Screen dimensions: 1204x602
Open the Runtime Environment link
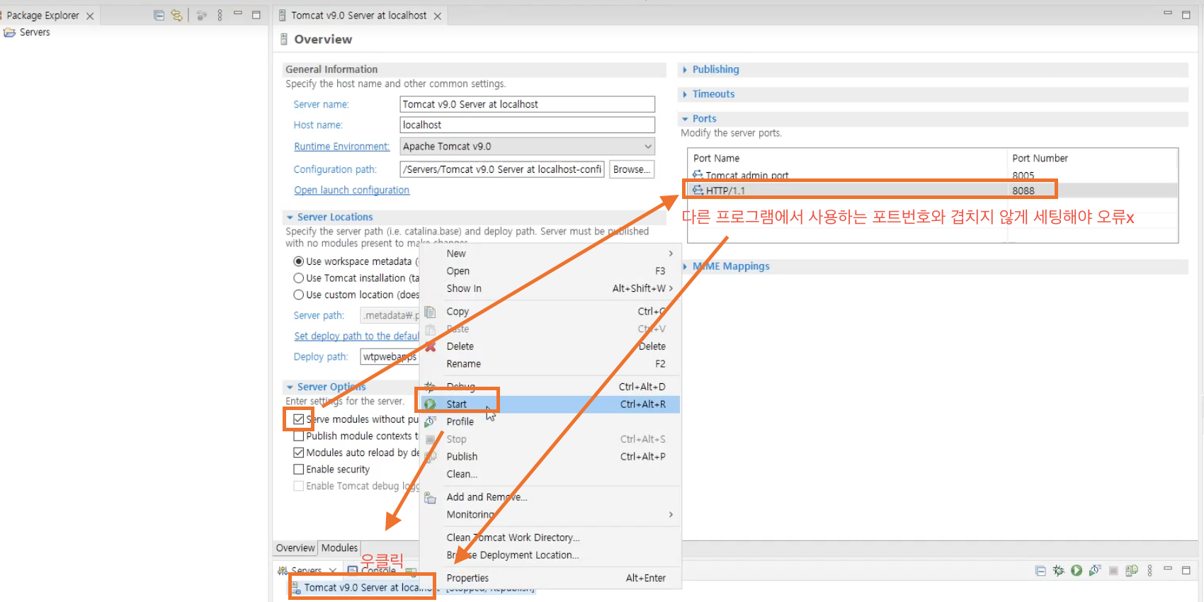tap(341, 147)
